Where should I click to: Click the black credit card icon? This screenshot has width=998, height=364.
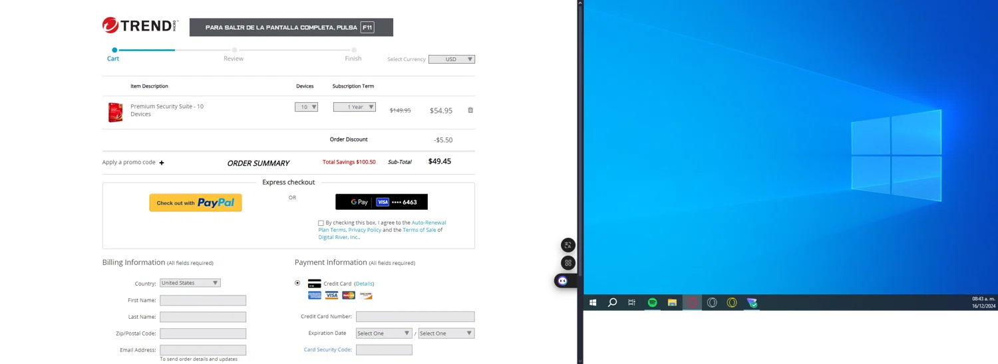tap(315, 284)
